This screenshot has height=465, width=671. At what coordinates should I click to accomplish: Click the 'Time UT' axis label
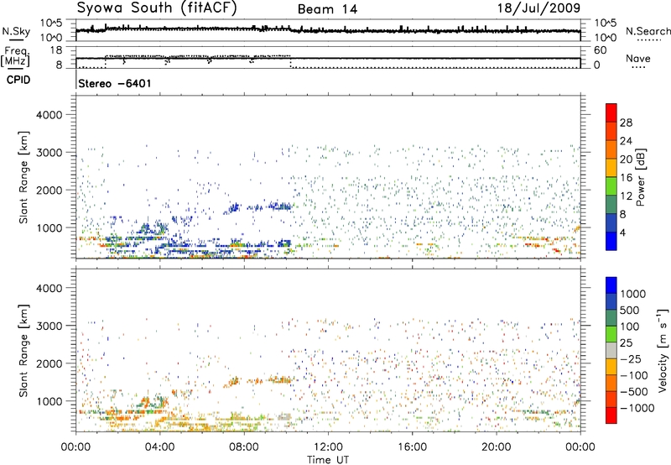(x=328, y=460)
